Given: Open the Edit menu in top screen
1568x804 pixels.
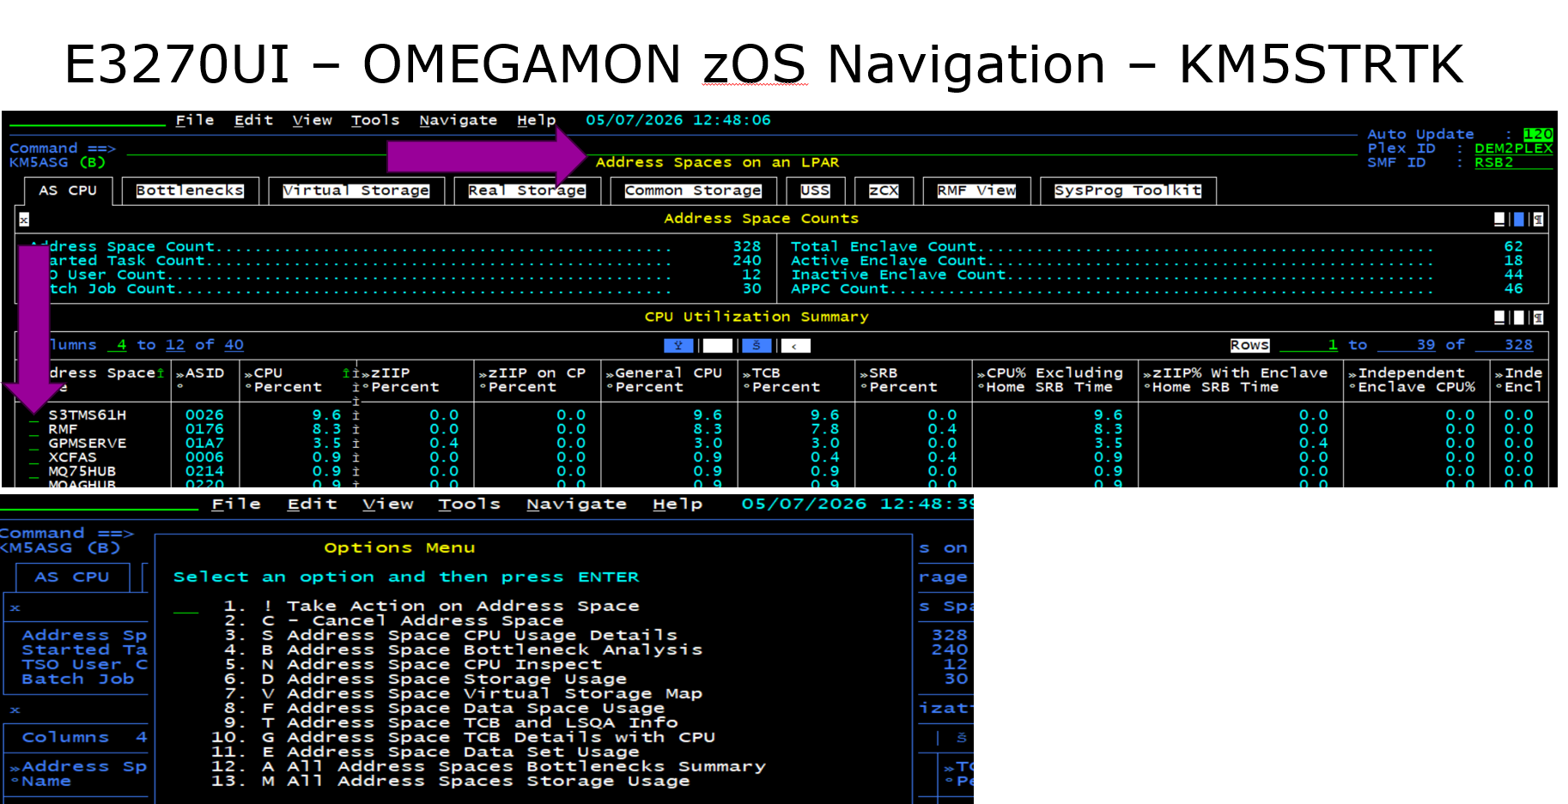Looking at the screenshot, I should click(253, 120).
